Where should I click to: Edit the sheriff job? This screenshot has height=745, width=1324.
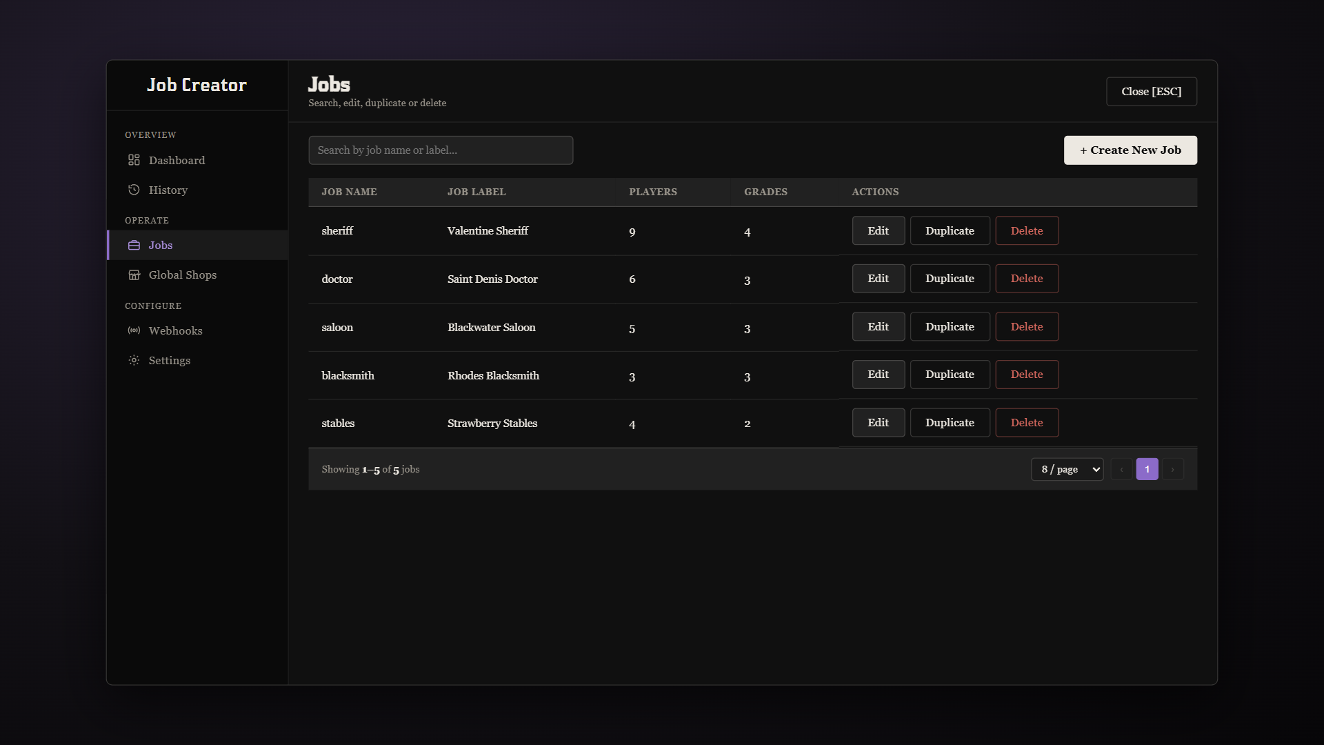[878, 231]
